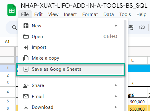Click the Email envelope icon
This screenshot has width=150, height=111.
(x=26, y=96)
